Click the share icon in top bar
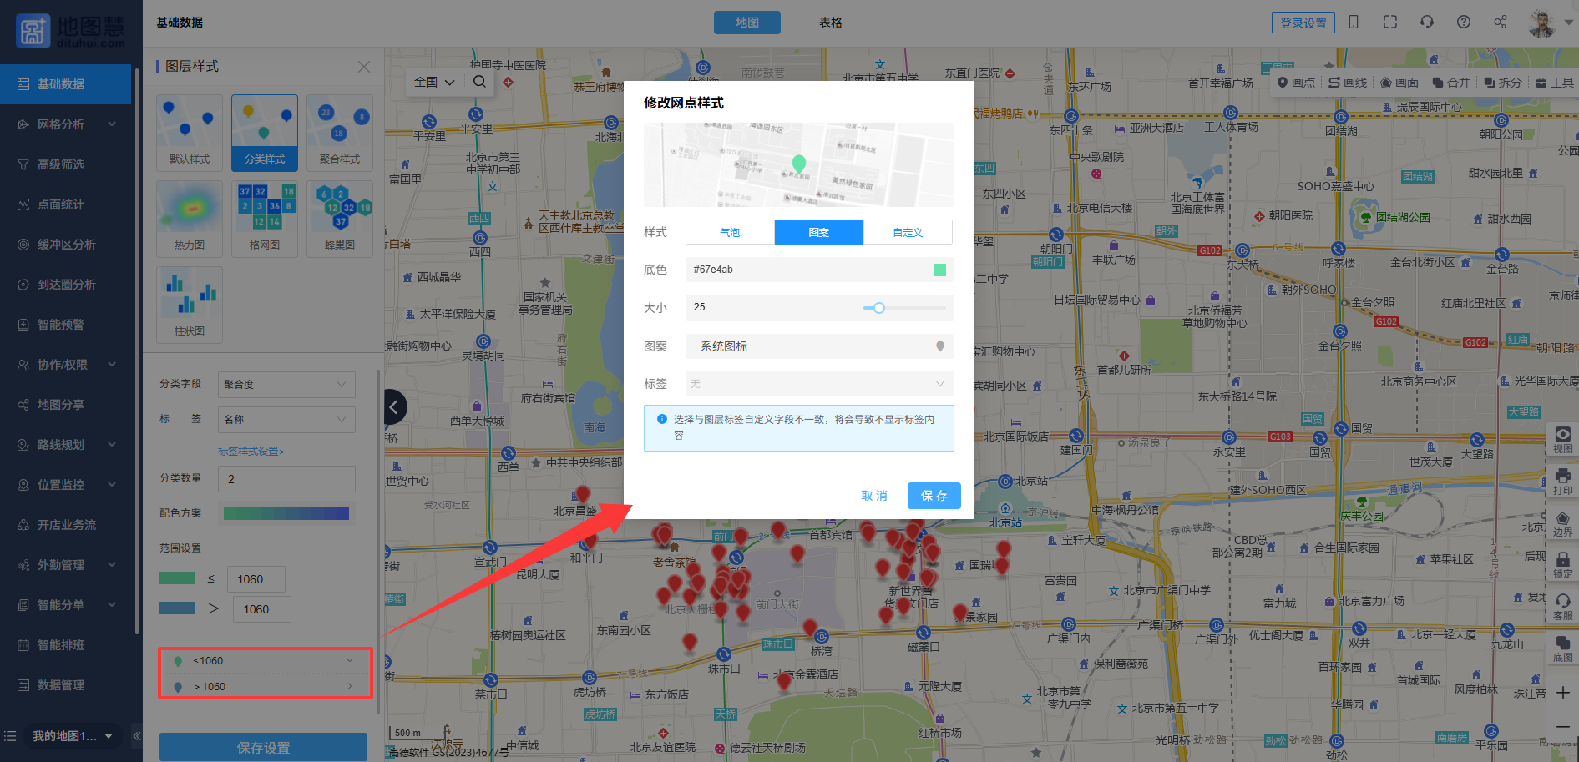 pos(1501,23)
